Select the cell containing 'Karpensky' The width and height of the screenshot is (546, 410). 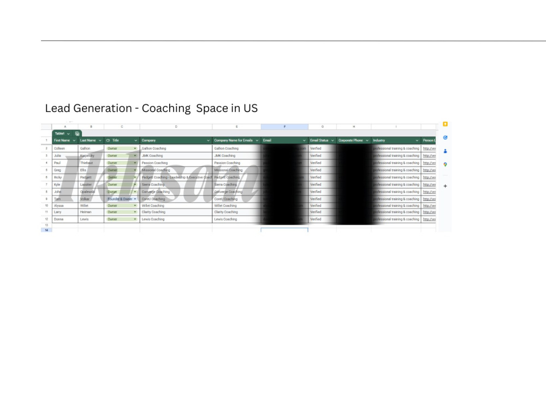tap(91, 156)
